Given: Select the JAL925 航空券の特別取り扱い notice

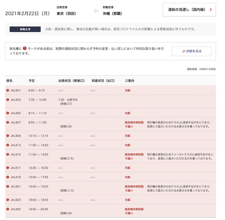Looking at the screenshot, I should [134, 211].
